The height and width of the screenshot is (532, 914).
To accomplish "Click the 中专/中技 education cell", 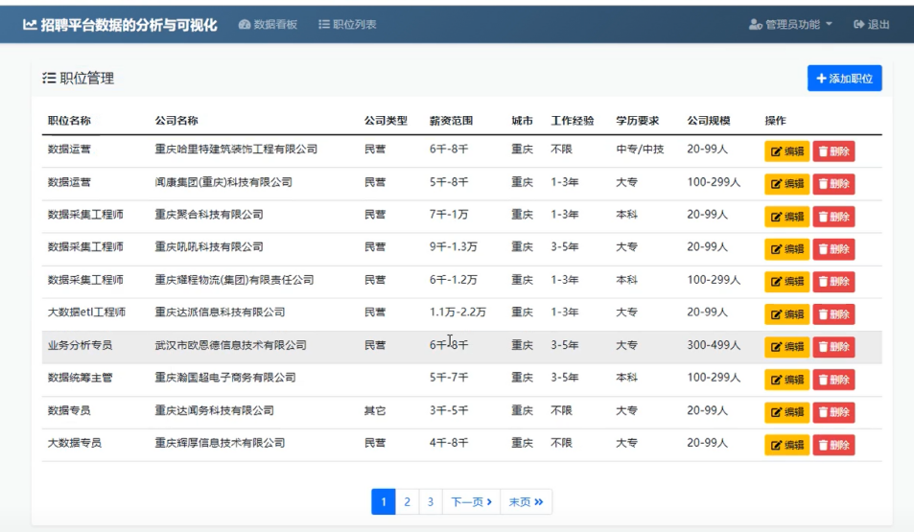I will 640,150.
